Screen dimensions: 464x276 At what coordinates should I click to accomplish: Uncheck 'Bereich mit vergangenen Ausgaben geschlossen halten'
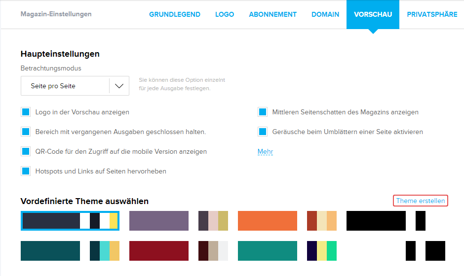point(26,132)
